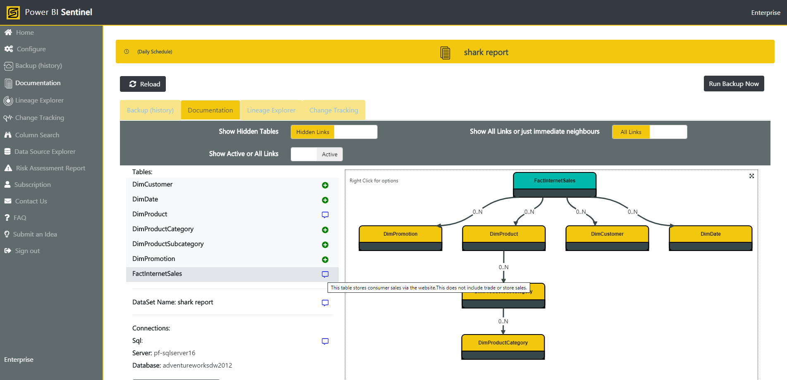Expand DimProductSubcategory with the plus icon
787x380 pixels.
325,245
